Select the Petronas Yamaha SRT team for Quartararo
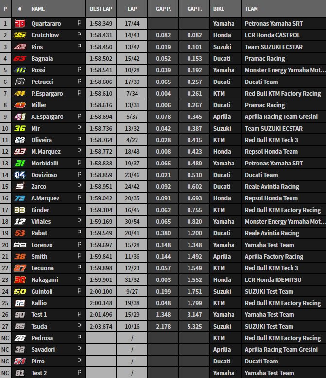326x378 pixels. 274,23
